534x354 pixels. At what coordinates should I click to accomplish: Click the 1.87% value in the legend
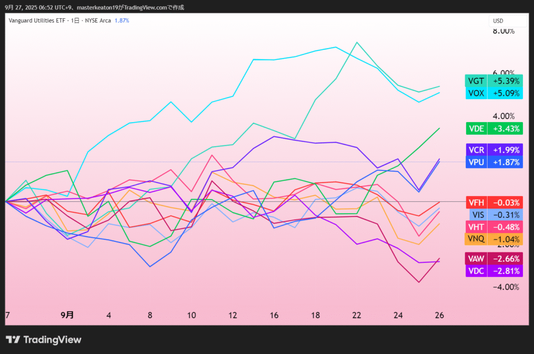(x=122, y=21)
